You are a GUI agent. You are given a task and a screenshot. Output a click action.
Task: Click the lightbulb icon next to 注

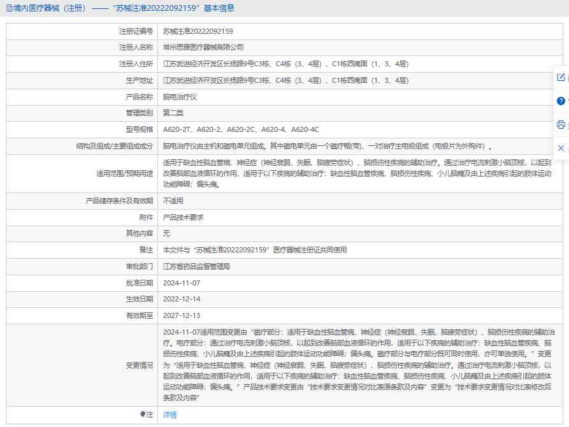coord(142,414)
